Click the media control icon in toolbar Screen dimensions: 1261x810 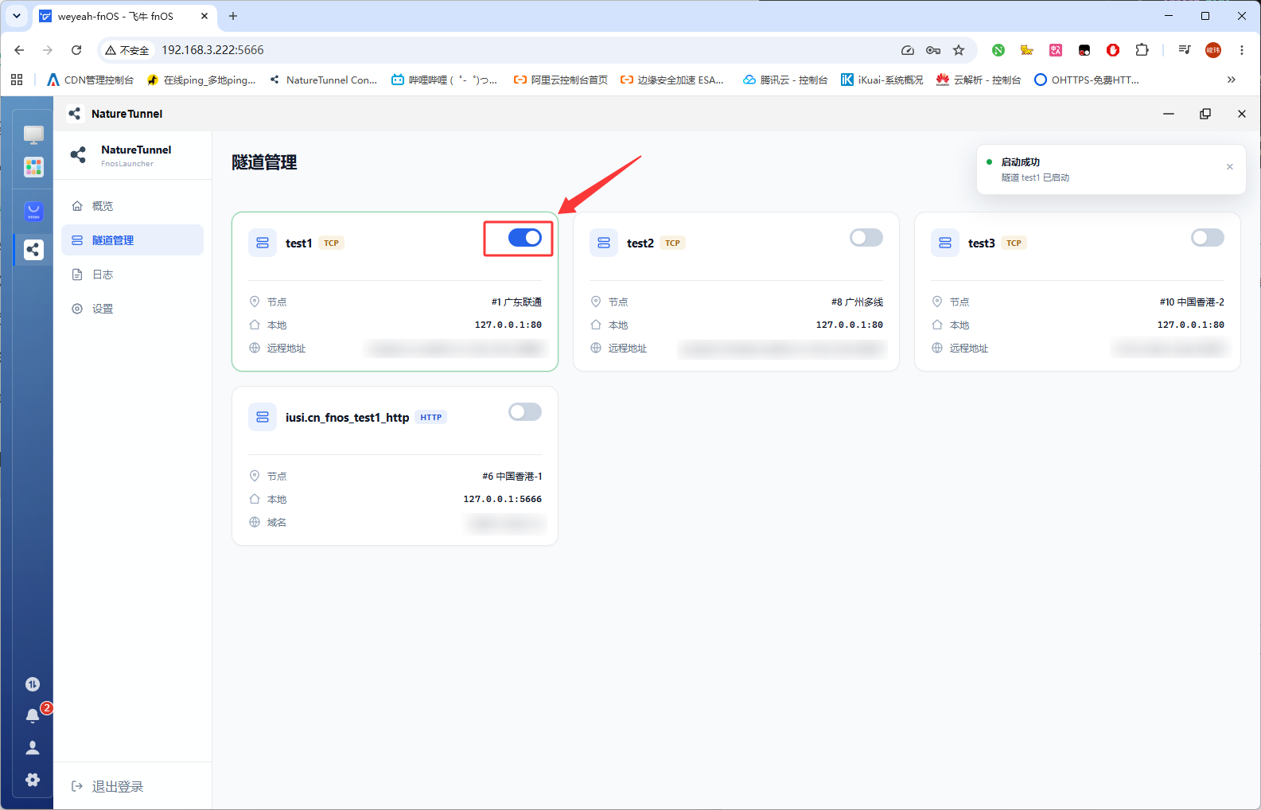tap(1185, 50)
